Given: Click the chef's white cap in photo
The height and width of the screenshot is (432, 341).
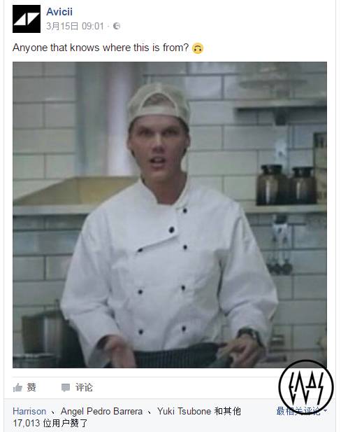Looking at the screenshot, I should tap(159, 104).
